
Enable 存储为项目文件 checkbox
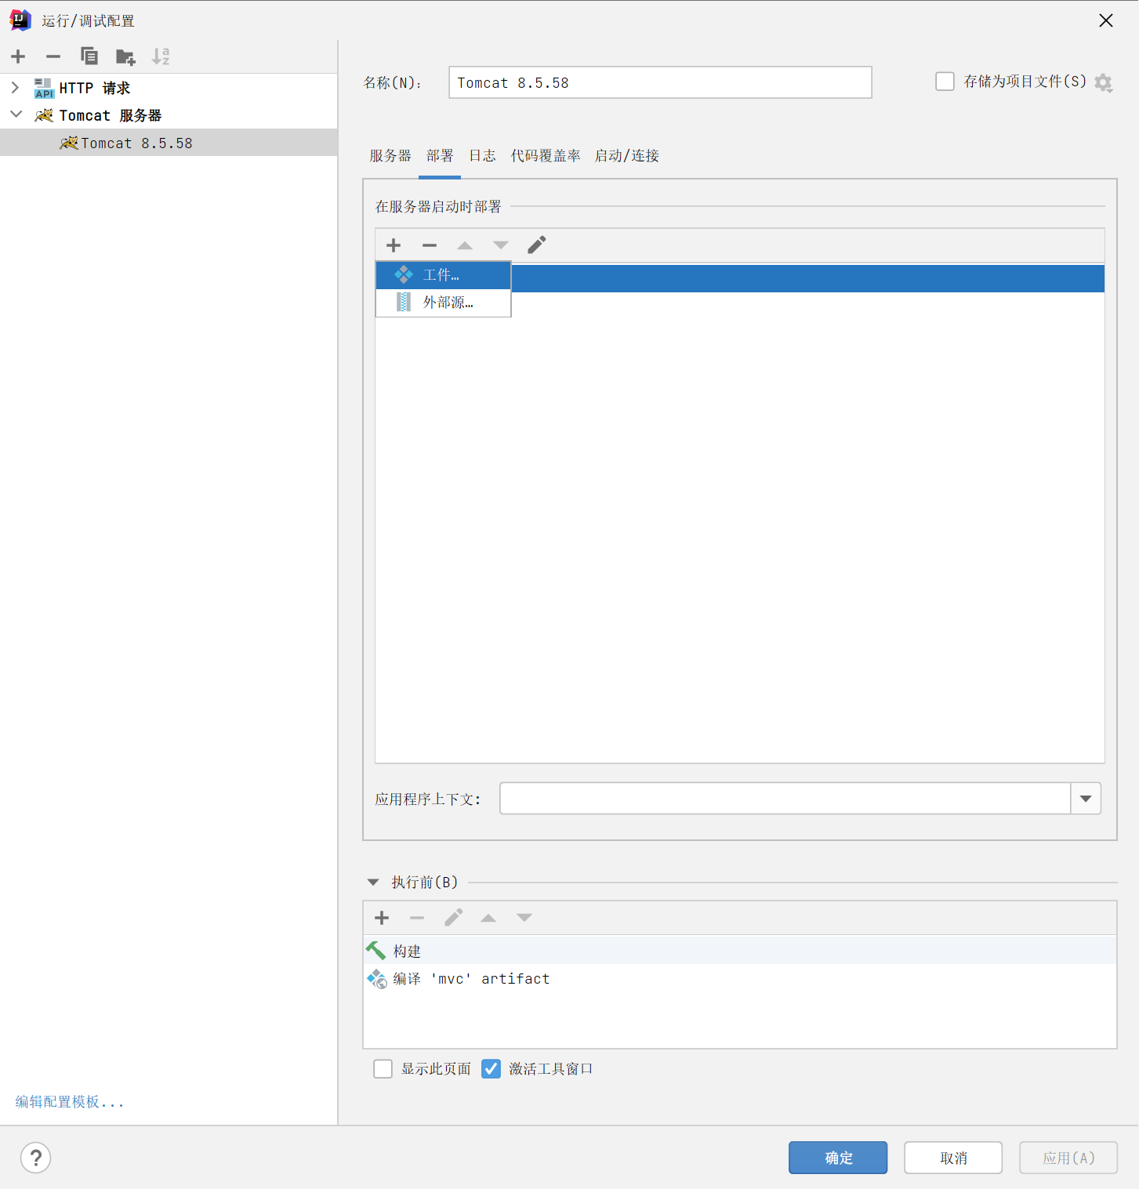(945, 82)
